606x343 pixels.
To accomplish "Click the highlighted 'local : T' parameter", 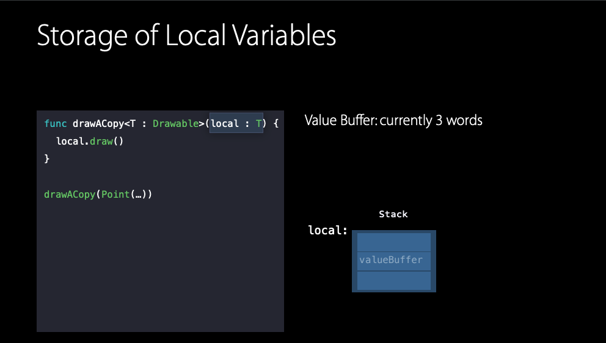I will 236,123.
